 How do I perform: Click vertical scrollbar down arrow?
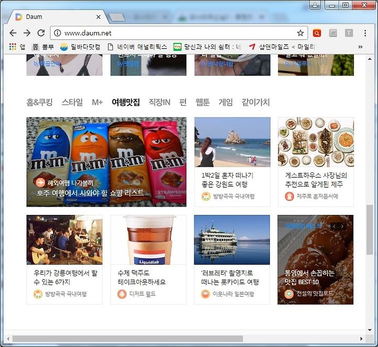click(x=370, y=330)
